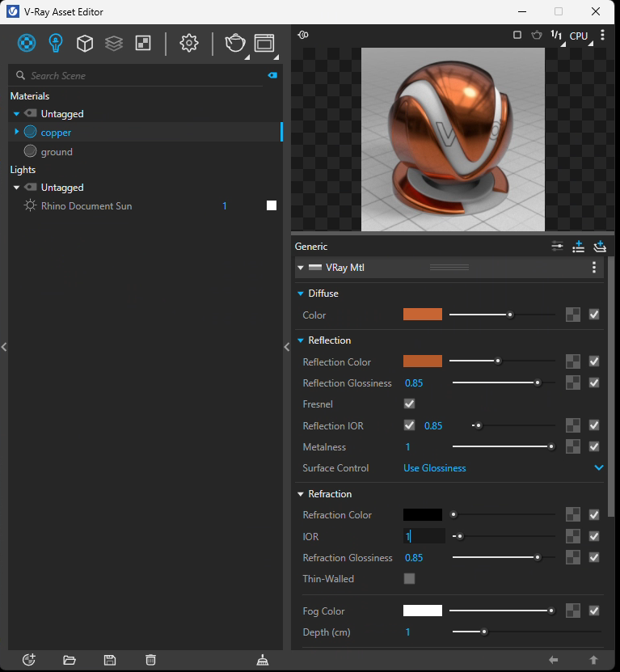Expand the copper material arrow
This screenshot has width=620, height=672.
[17, 132]
